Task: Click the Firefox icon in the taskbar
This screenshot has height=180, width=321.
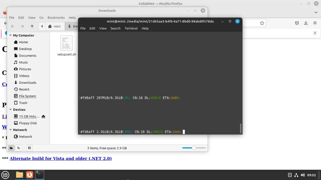Action: tap(30, 175)
